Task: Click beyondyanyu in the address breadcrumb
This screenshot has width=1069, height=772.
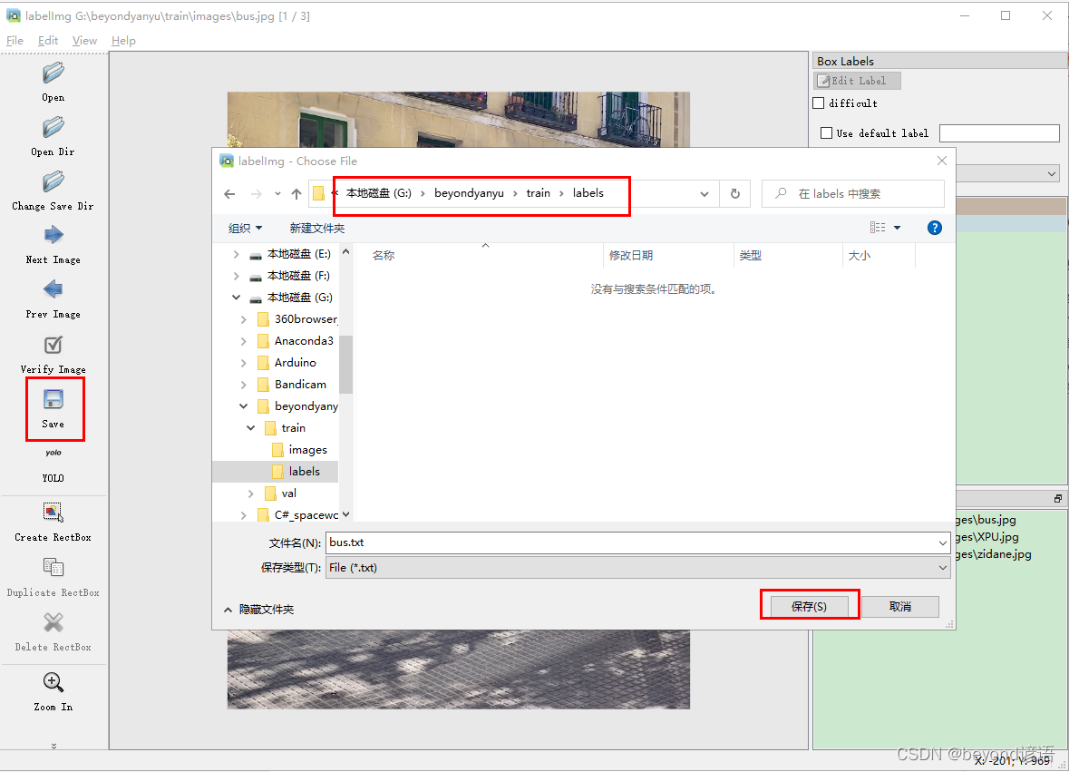Action: click(469, 193)
